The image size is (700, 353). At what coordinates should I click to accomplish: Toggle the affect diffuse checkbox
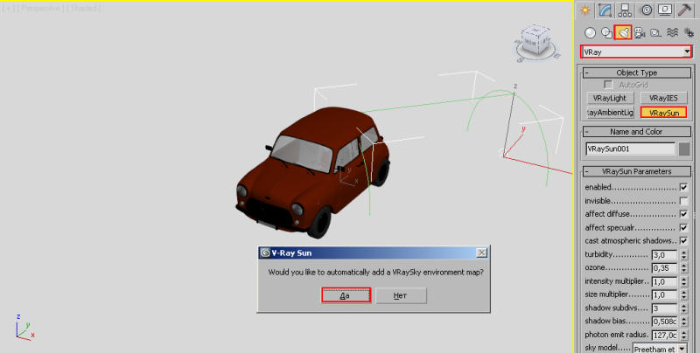coord(683,214)
